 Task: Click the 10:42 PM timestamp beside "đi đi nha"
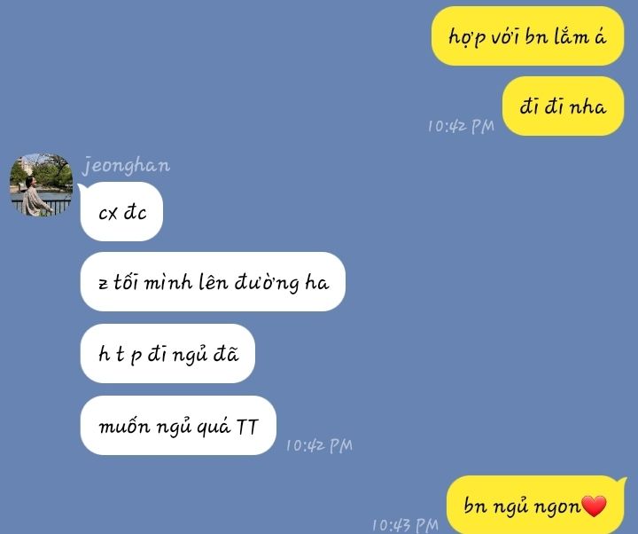coord(461,126)
